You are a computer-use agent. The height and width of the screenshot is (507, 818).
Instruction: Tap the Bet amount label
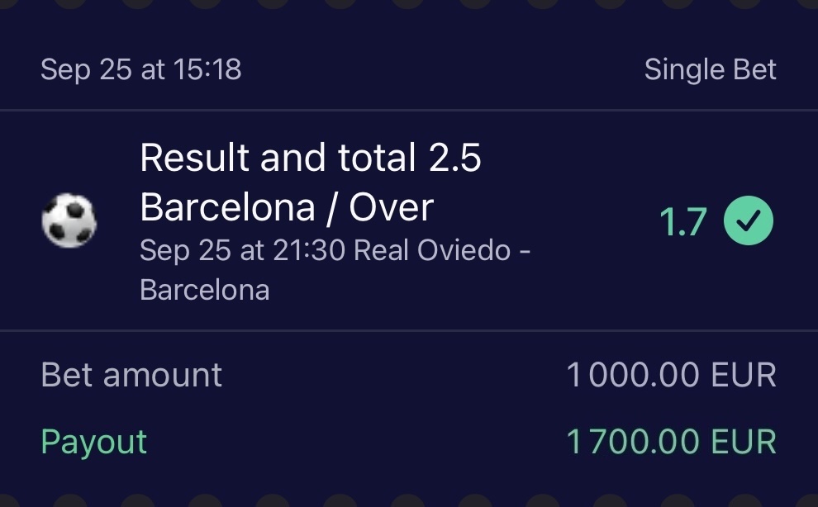(131, 375)
